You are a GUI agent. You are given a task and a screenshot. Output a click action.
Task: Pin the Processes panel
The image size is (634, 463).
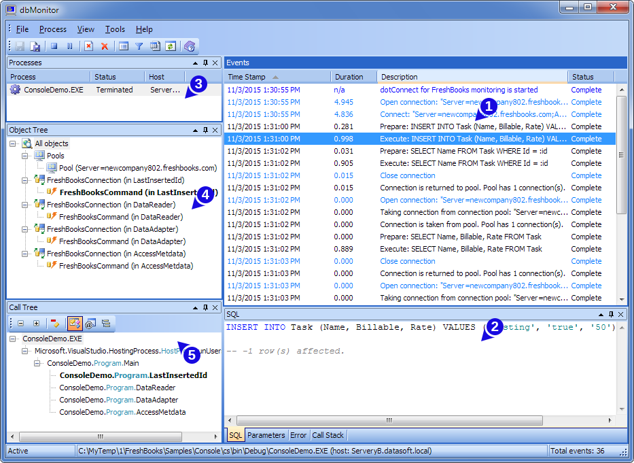(205, 63)
